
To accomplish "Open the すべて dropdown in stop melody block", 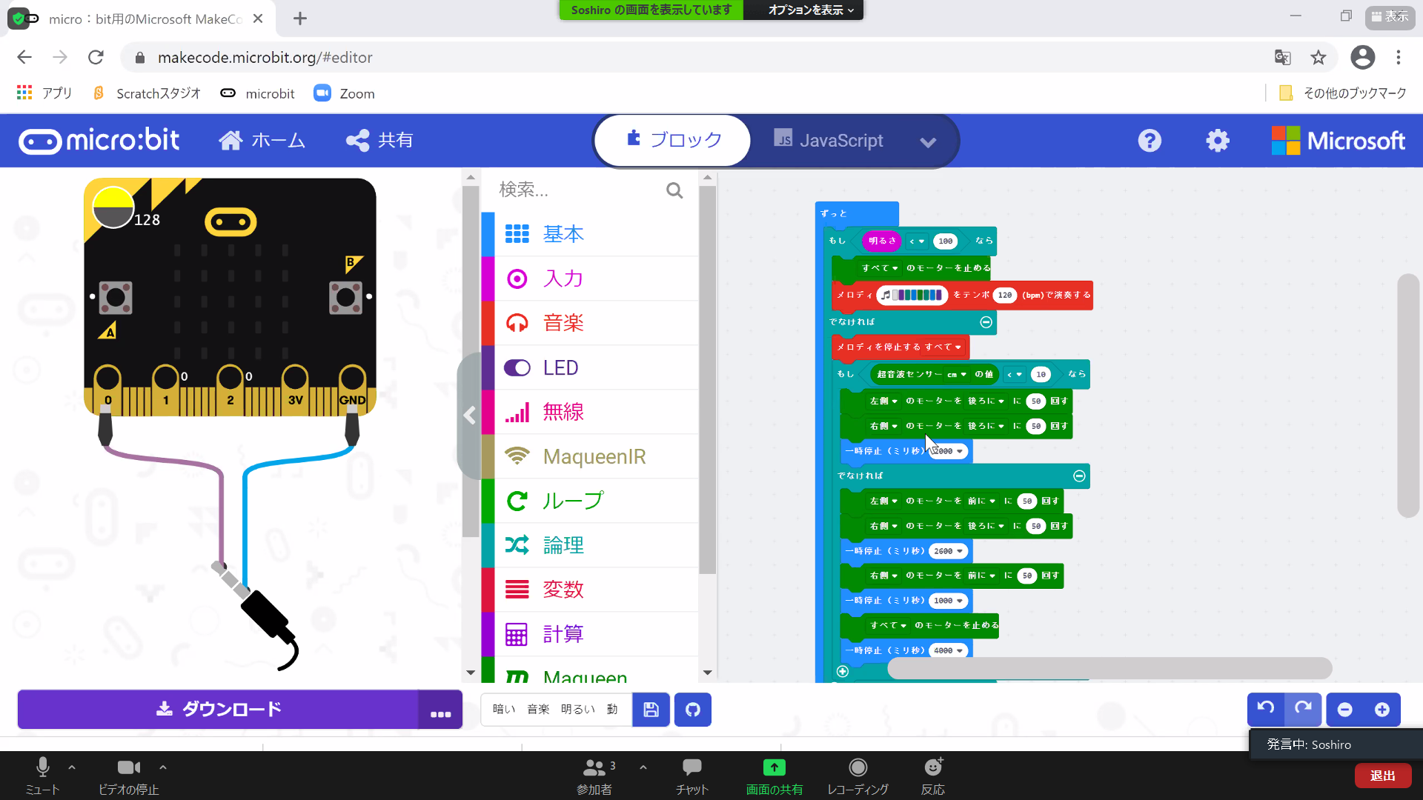I will point(943,347).
